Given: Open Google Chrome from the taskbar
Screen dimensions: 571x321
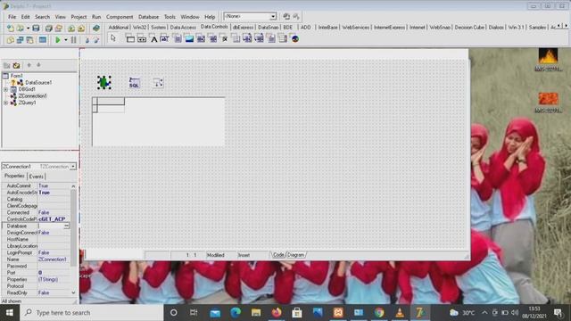Looking at the screenshot, I should click(379, 312).
